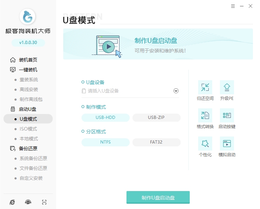
Task: Open the hamburger menu in title bar
Action: pyautogui.click(x=233, y=6)
